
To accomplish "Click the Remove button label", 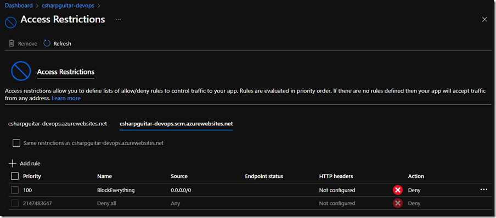I will click(x=27, y=44).
